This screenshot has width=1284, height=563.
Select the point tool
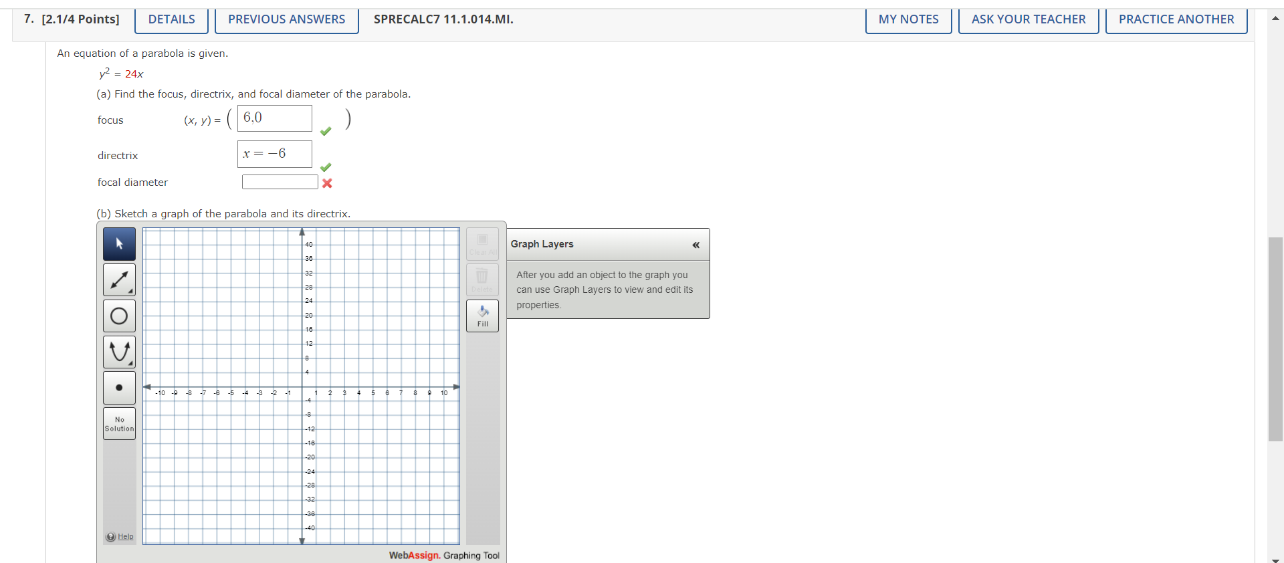(x=119, y=388)
